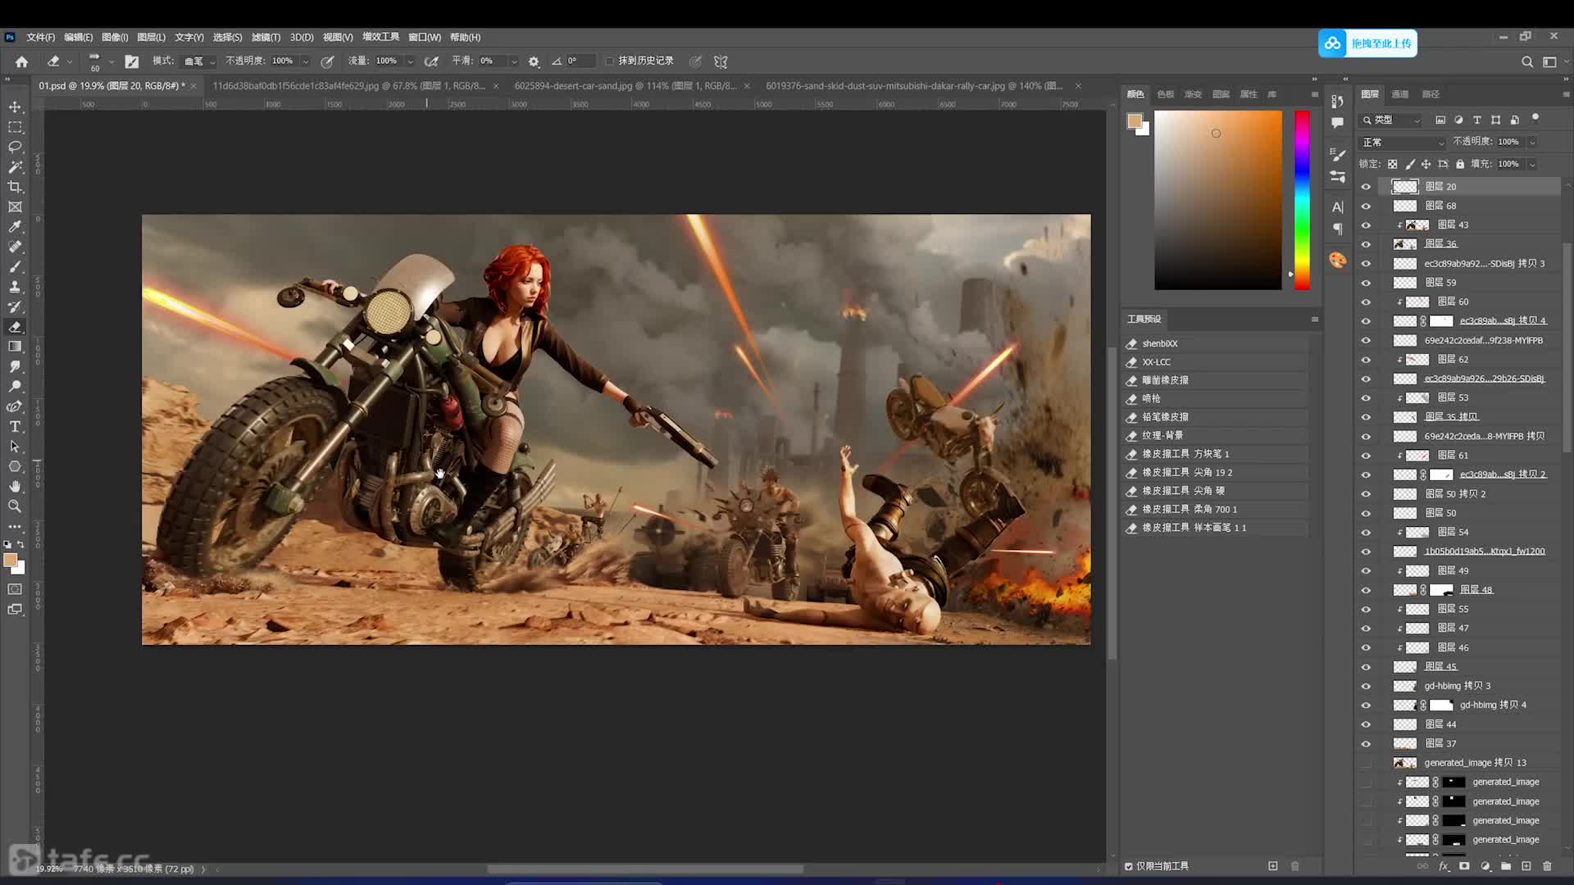Image resolution: width=1574 pixels, height=885 pixels.
Task: Toggle 仅限当前工具 checkbox
Action: point(1129,866)
